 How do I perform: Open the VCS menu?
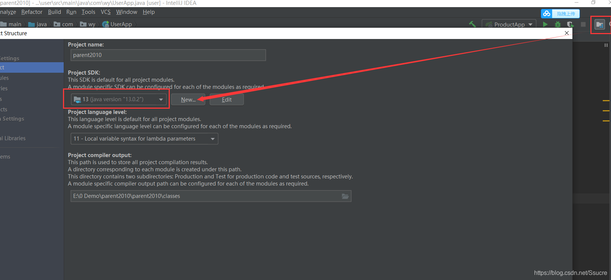tap(106, 12)
